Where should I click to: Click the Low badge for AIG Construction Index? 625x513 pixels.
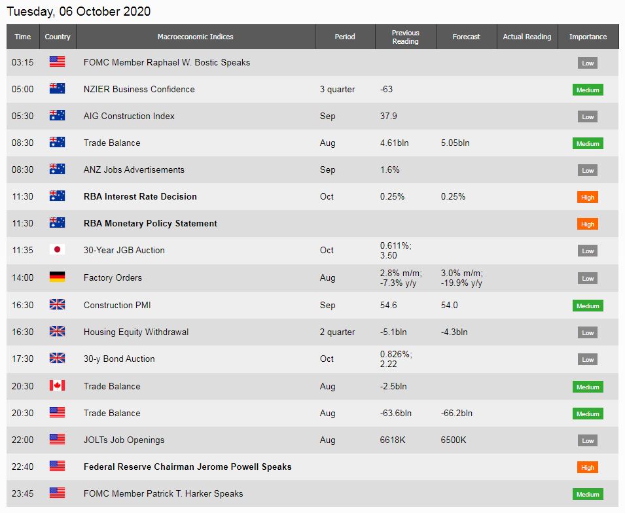[588, 116]
